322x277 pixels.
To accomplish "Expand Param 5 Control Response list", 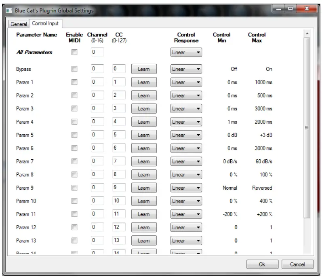I will 186,135.
